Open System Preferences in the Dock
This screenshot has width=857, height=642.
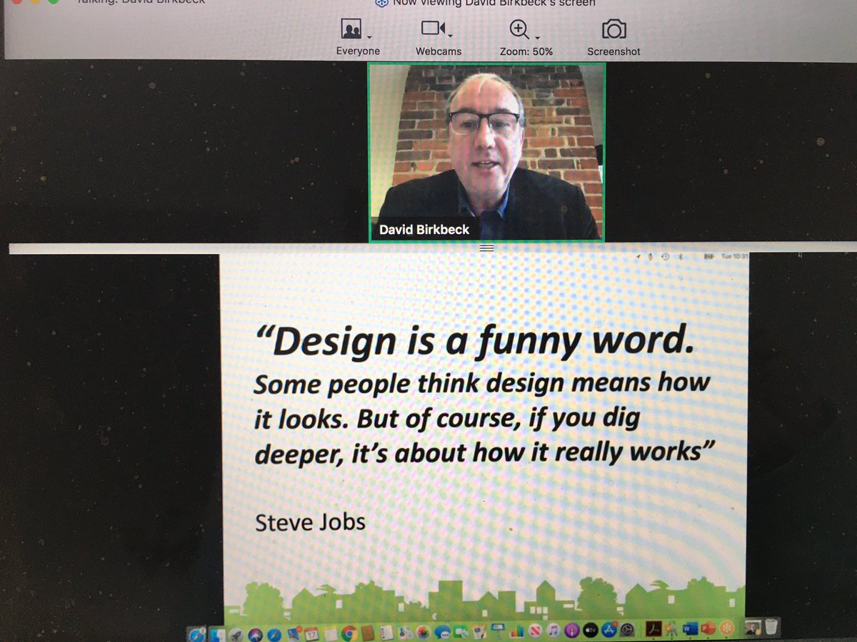click(627, 630)
